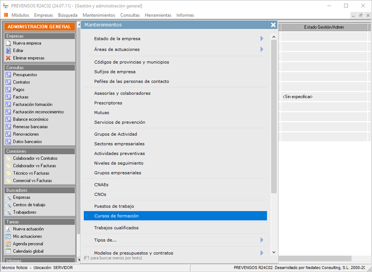Click the Centros de trabajo search icon
Screen dimensions: 372x272
tap(8, 205)
